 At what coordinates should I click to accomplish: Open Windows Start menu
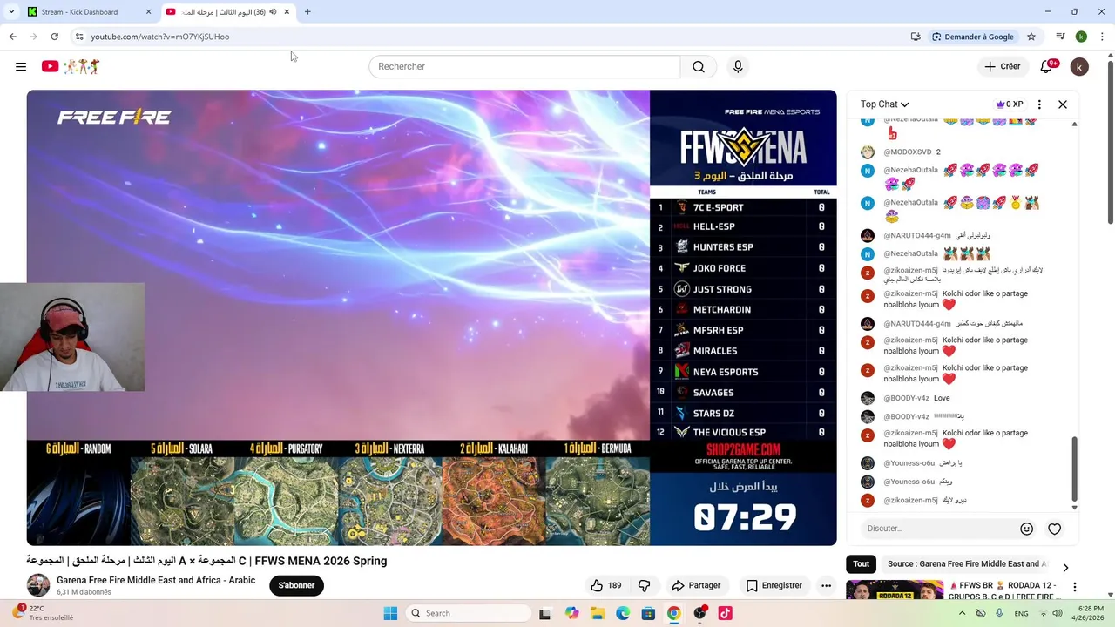[390, 613]
